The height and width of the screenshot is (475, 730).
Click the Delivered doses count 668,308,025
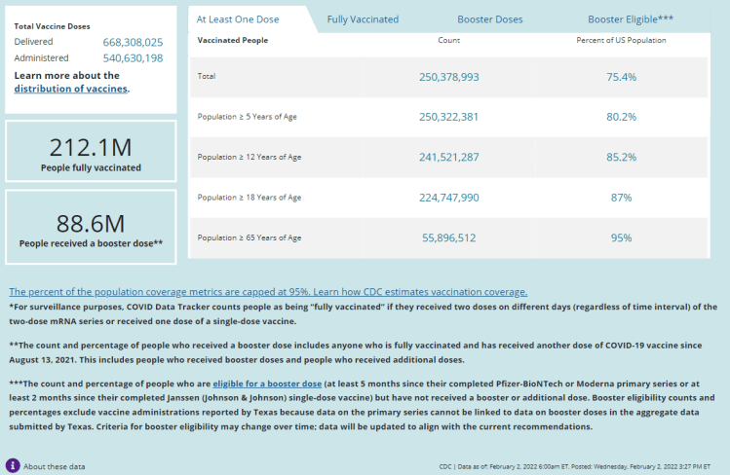133,43
